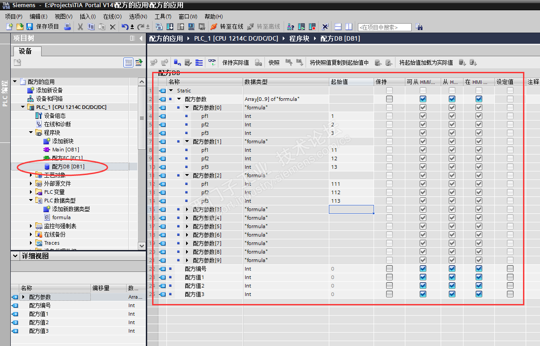Open the 编辑(E) menu
The height and width of the screenshot is (346, 540).
(x=38, y=17)
